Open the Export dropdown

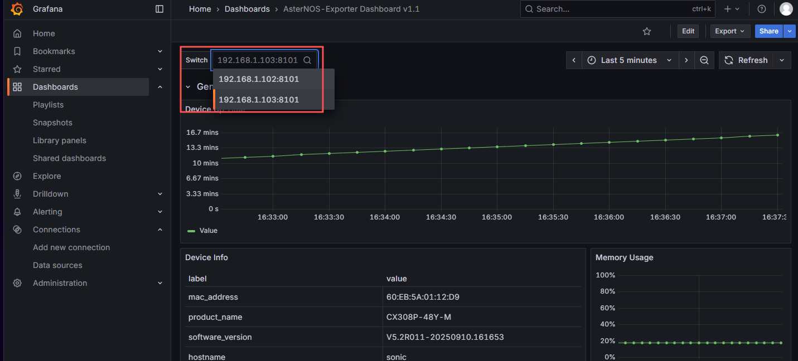730,31
